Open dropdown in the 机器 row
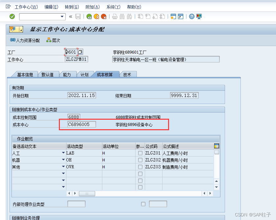This screenshot has width=276, height=220. 63,159
